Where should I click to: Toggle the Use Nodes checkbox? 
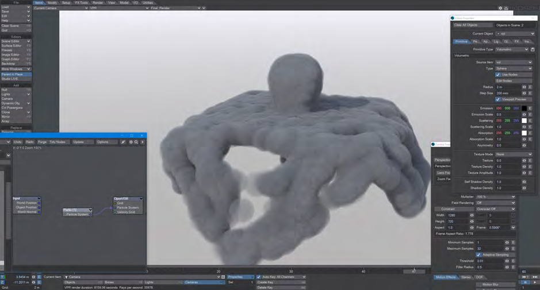point(497,75)
